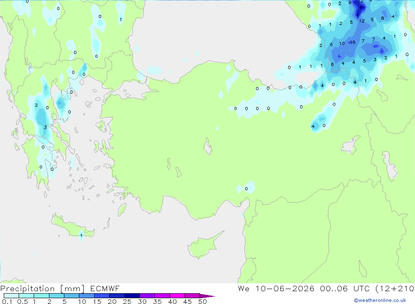
Task: Pick the 10–15 mm legend swatch
Action: tap(87, 296)
